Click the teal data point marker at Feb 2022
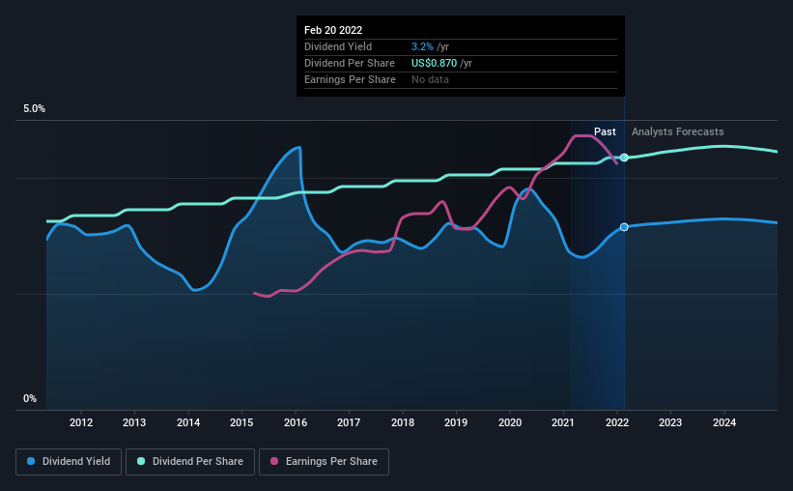The height and width of the screenshot is (491, 793). tap(624, 158)
